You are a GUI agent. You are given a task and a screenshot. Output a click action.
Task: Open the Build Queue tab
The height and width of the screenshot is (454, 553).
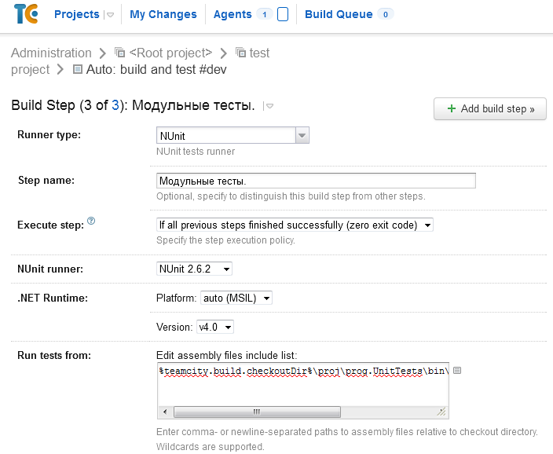click(x=339, y=14)
